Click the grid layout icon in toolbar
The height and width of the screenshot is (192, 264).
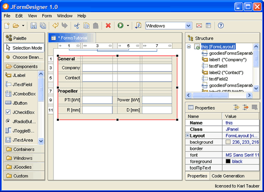208,26
